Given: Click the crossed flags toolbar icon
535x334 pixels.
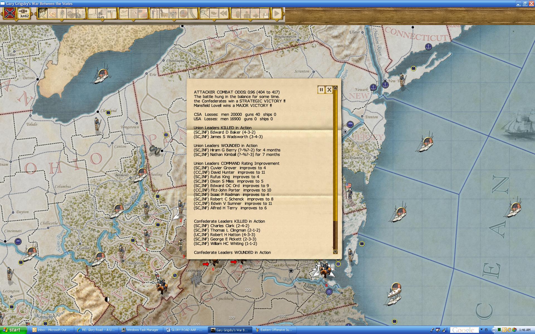Looking at the screenshot, I should point(143,13).
